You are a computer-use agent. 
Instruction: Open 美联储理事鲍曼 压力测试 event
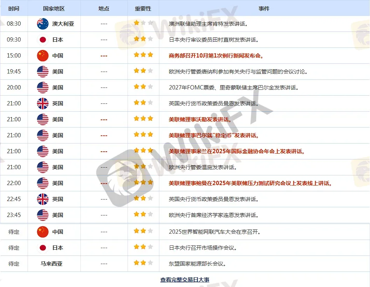coord(250,183)
